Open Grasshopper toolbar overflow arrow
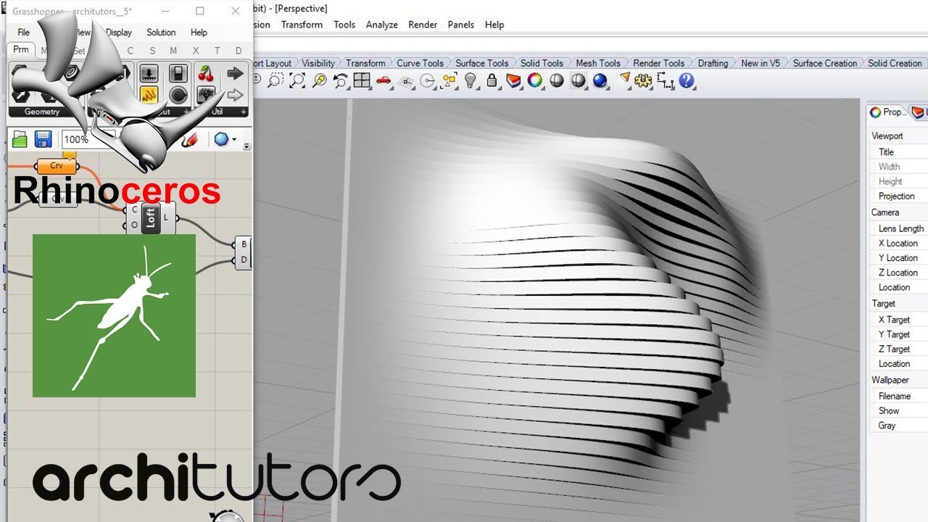This screenshot has width=928, height=522. 246,146
